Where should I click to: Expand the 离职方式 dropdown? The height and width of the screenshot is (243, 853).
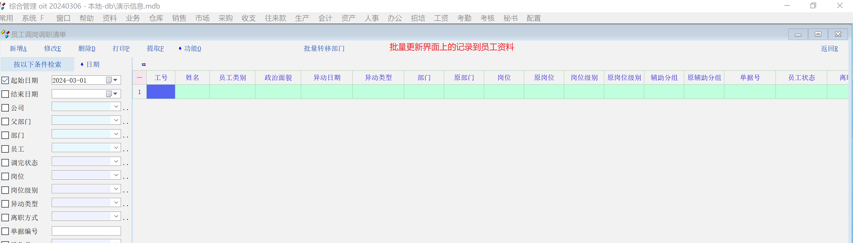[116, 216]
